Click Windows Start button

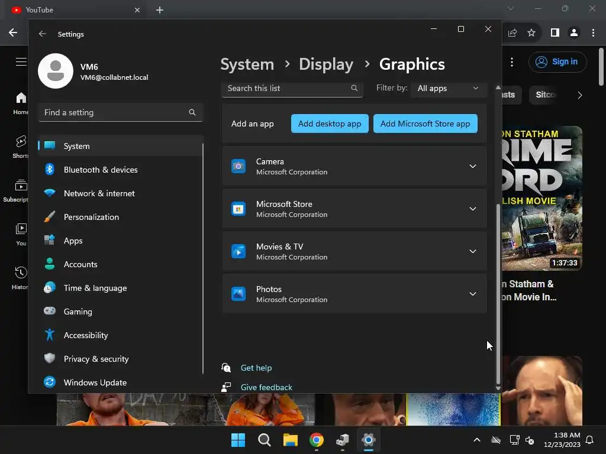tap(238, 440)
